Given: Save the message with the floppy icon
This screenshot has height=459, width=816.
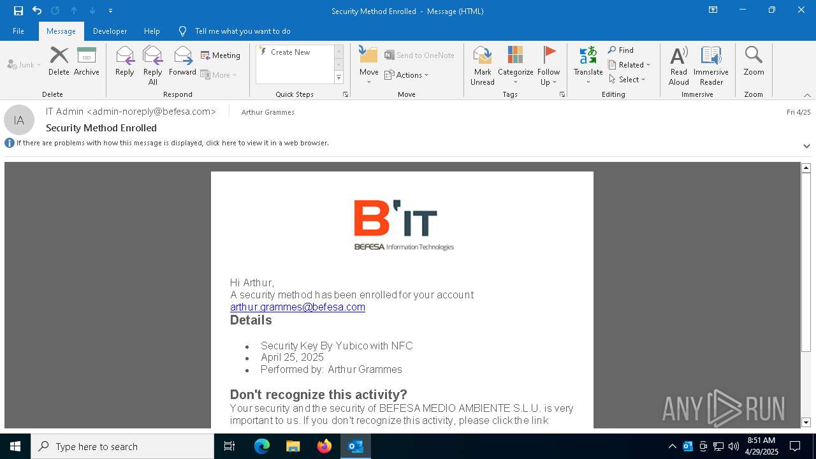Looking at the screenshot, I should click(x=18, y=11).
